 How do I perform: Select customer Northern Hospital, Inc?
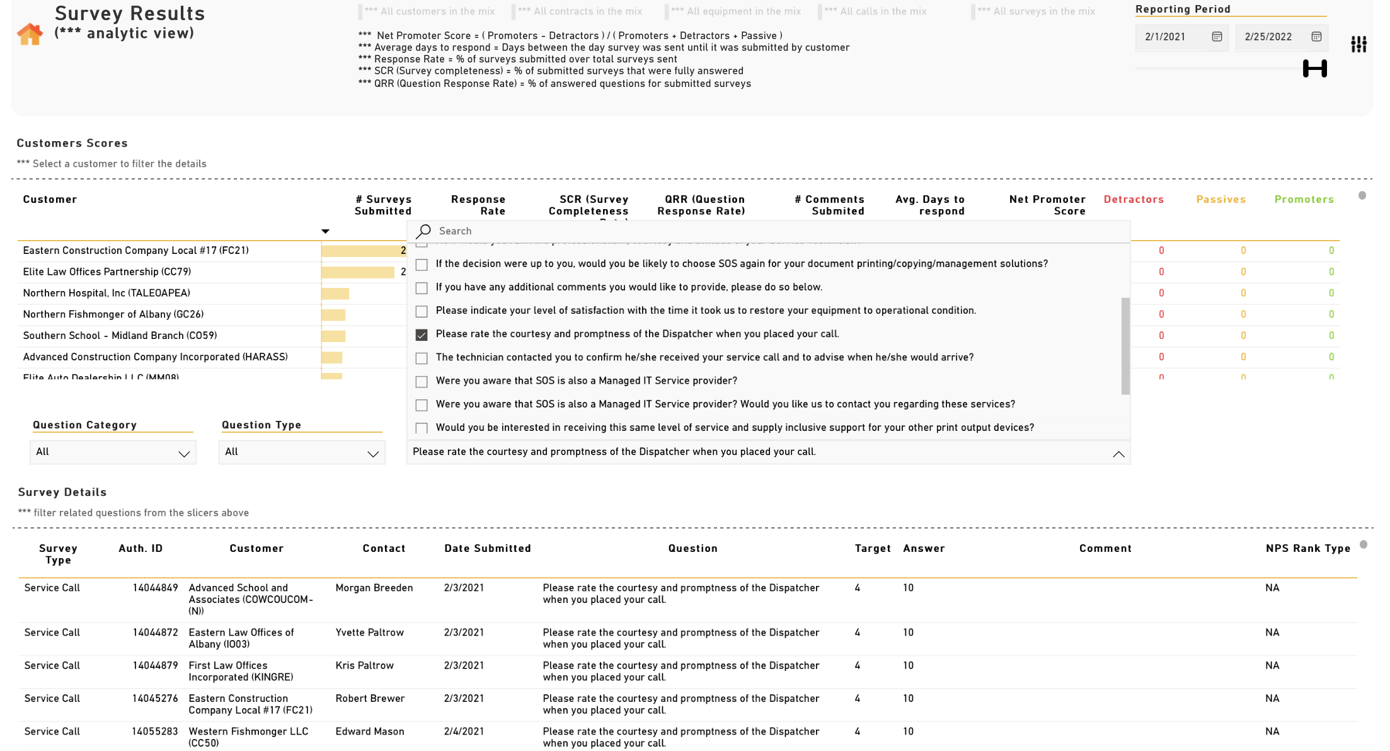click(106, 293)
